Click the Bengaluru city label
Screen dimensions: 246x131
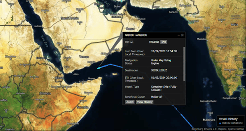(x=230, y=70)
